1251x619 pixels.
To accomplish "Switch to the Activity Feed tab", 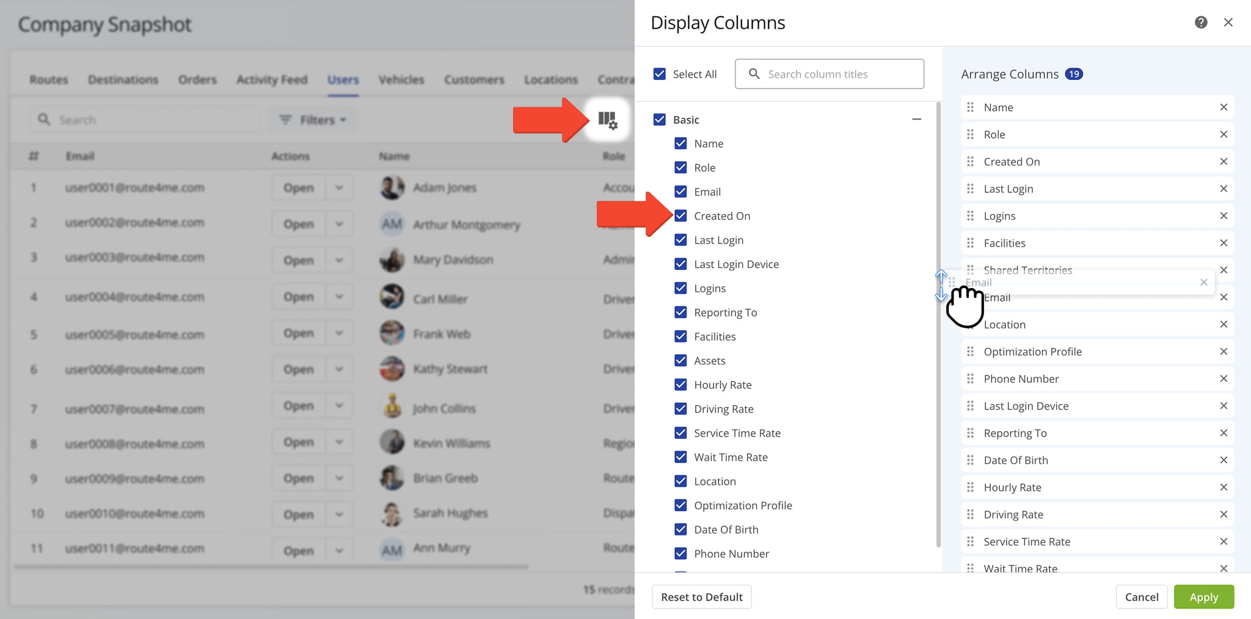I will pos(272,80).
